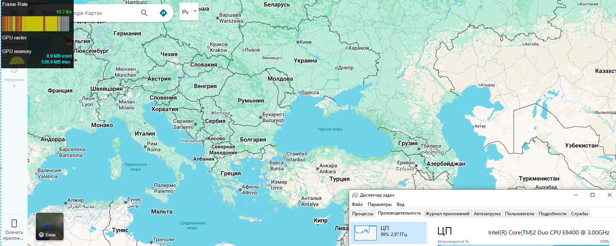Click the Стамбул İstanbul label

[296, 157]
